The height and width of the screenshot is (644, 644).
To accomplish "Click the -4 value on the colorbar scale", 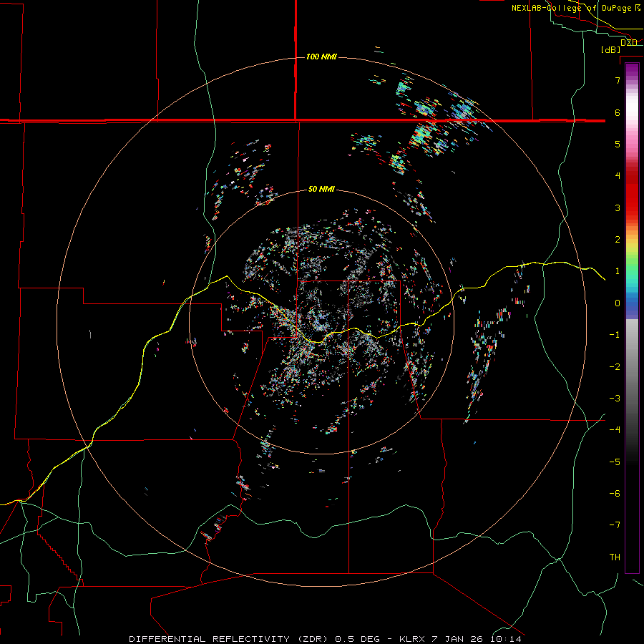I will click(x=615, y=429).
